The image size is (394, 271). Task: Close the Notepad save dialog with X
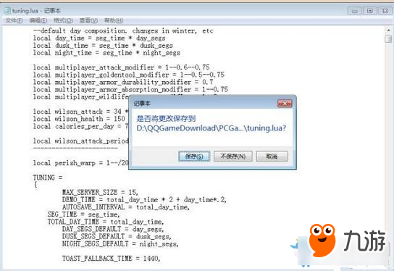pyautogui.click(x=285, y=104)
